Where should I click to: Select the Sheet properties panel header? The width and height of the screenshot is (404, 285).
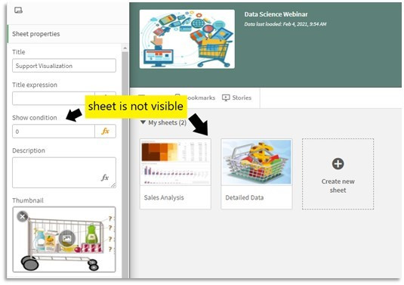point(68,34)
